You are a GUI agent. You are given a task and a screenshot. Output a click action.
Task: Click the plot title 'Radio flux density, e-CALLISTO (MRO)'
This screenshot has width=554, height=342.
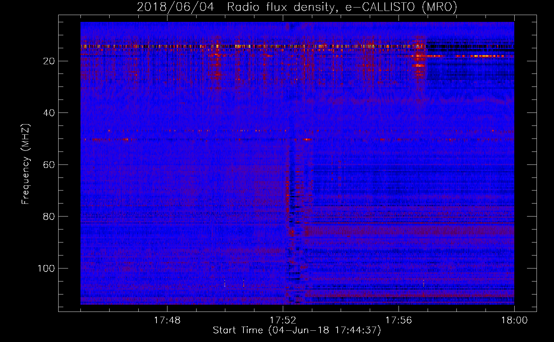point(342,7)
